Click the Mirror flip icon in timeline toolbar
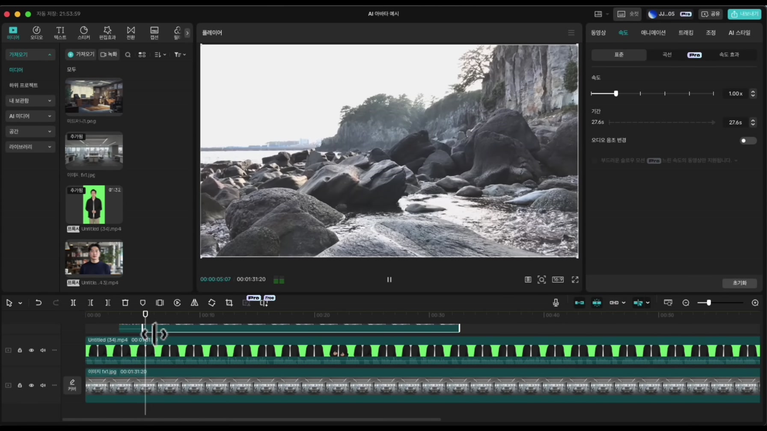This screenshot has width=767, height=431. tap(194, 303)
